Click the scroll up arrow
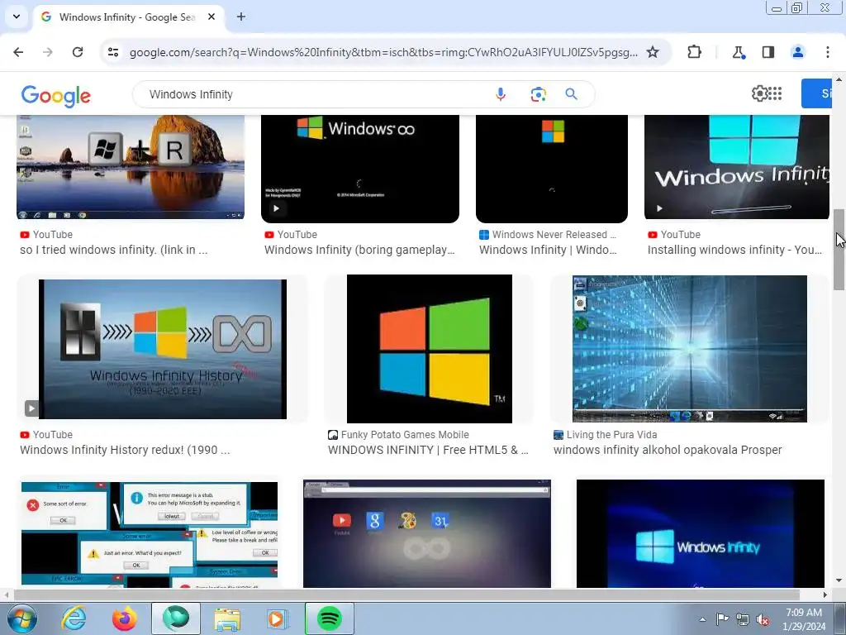This screenshot has width=846, height=635. (x=839, y=79)
